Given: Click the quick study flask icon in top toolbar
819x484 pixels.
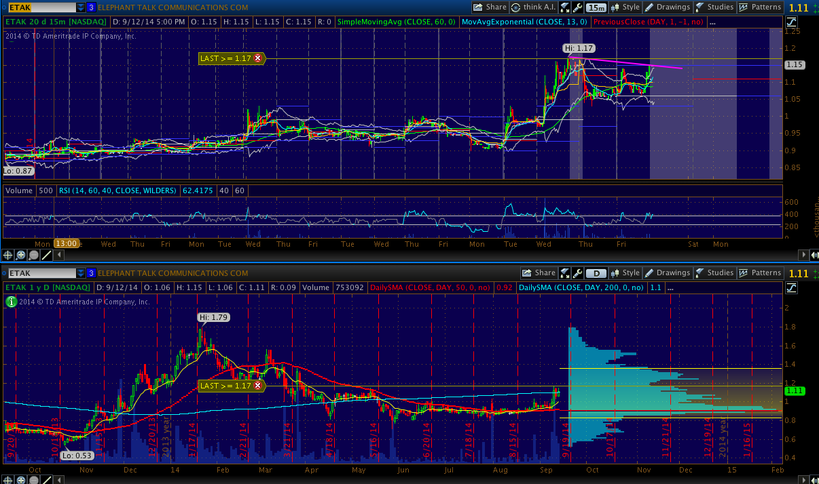Looking at the screenshot, I should [x=565, y=7].
